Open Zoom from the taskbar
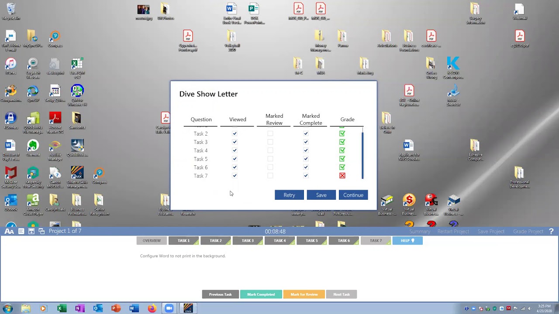The height and width of the screenshot is (314, 559). tap(169, 308)
